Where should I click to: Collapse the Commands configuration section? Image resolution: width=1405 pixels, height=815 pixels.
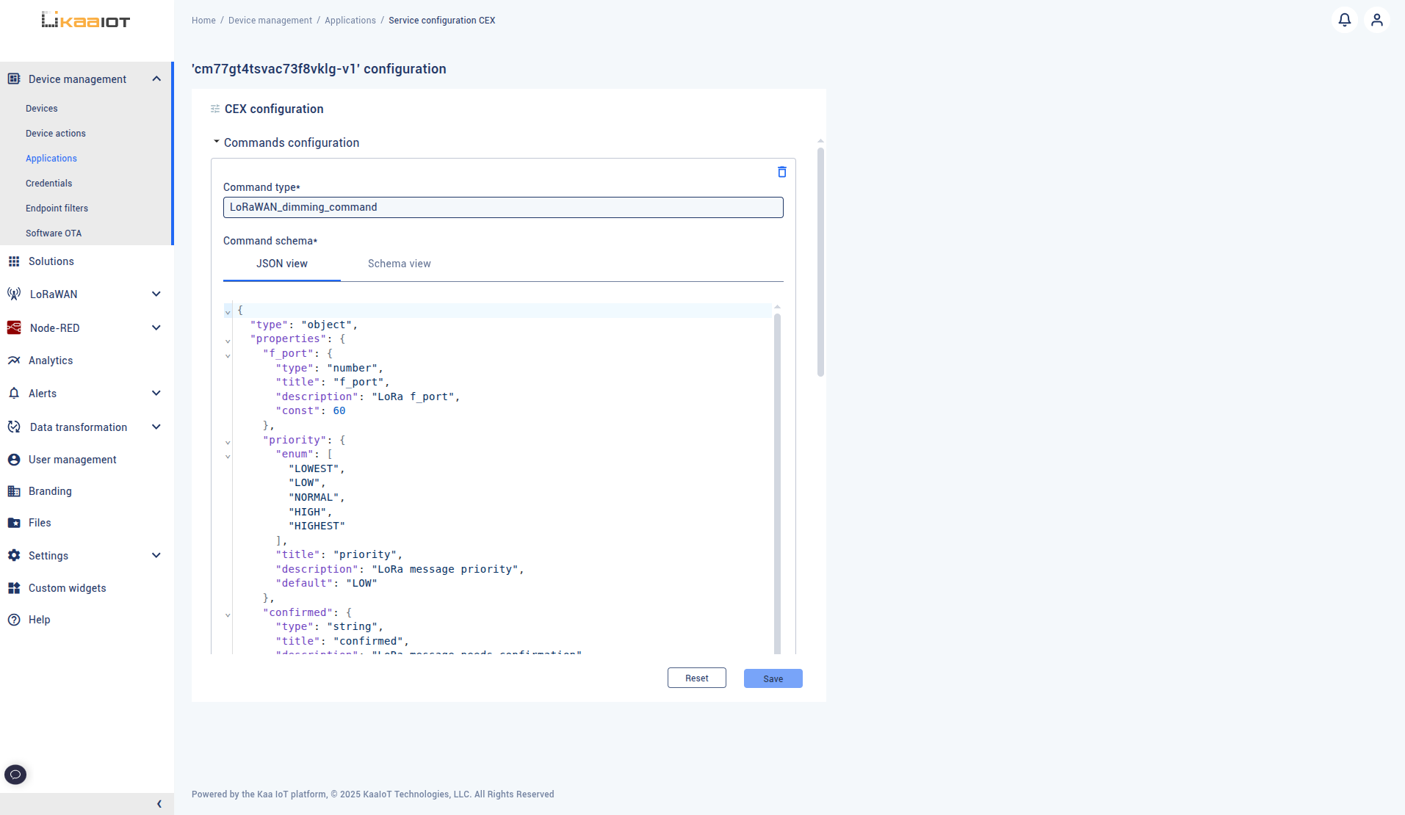coord(216,141)
